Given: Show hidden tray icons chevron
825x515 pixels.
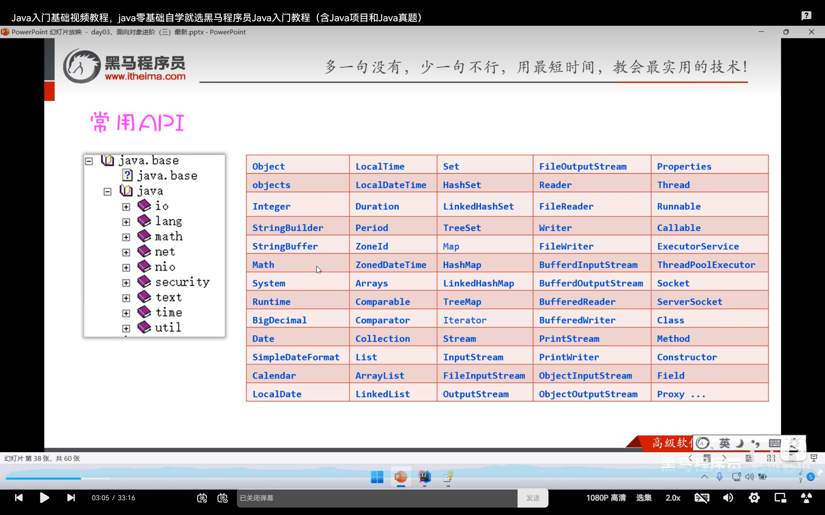Looking at the screenshot, I should point(704,477).
